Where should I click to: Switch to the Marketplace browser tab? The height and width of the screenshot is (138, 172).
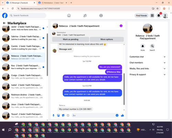(x=53, y=3)
